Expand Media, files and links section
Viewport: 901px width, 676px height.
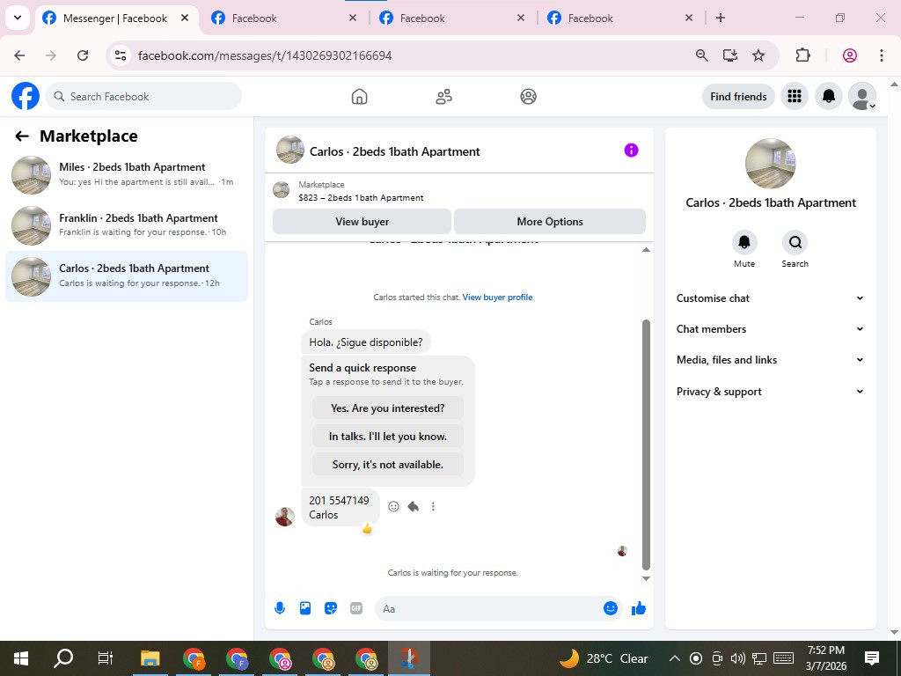[x=770, y=360]
